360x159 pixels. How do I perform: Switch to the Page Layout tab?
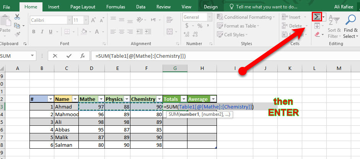tap(83, 7)
